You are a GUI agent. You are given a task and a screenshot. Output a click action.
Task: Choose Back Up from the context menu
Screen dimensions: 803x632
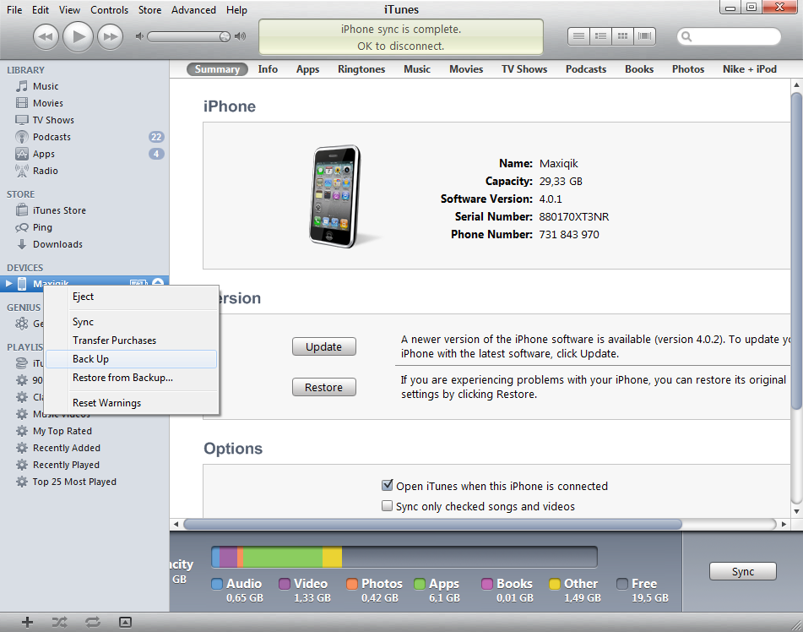(132, 359)
